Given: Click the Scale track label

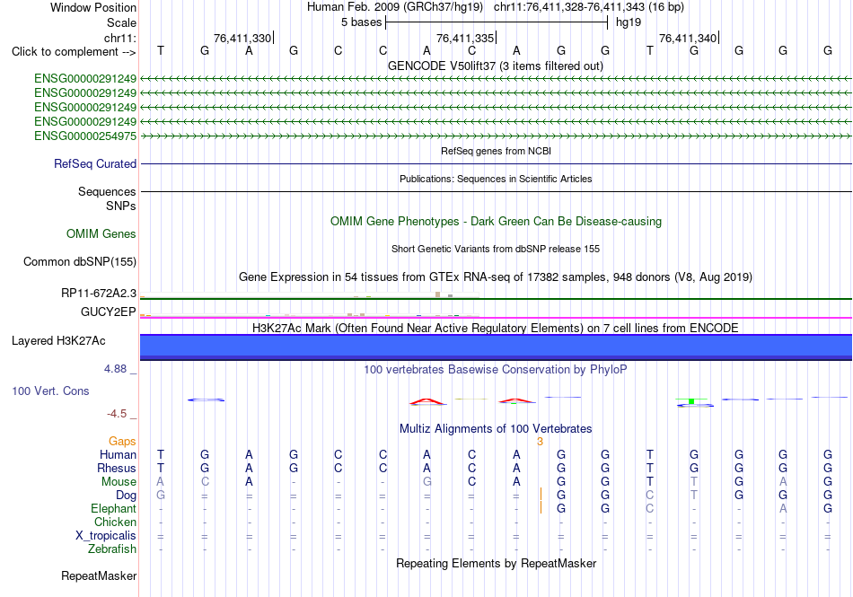Looking at the screenshot, I should coord(121,22).
